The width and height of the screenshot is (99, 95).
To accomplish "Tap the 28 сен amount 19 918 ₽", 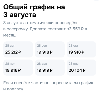I will click(x=45, y=52).
